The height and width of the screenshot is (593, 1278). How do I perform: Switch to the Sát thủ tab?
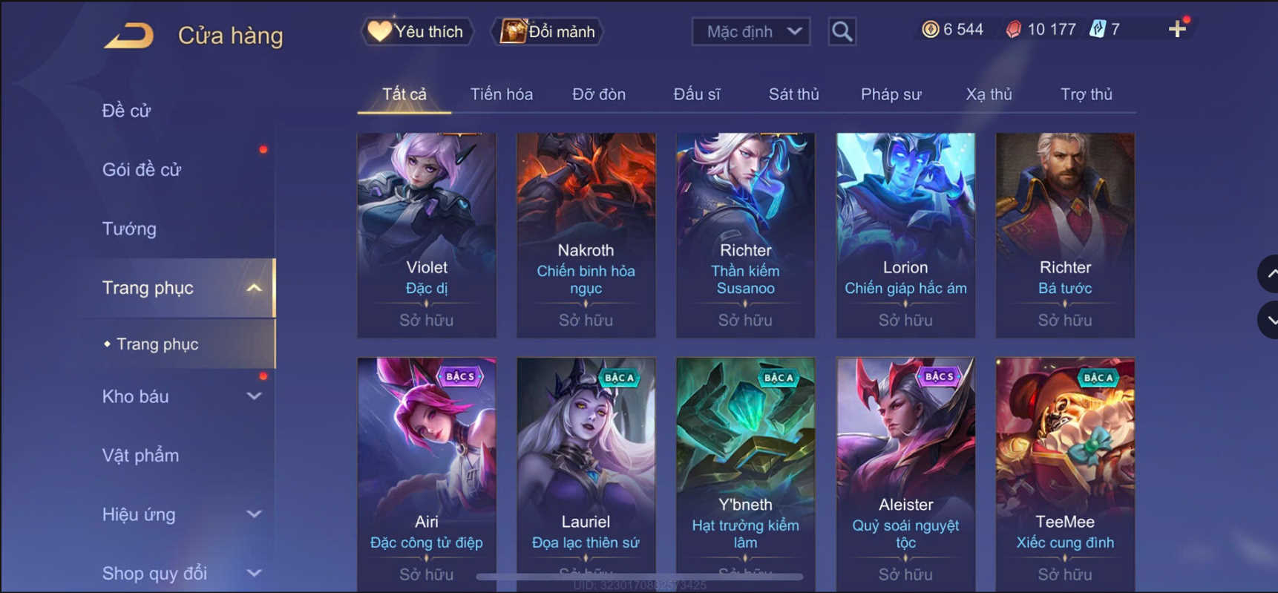click(x=793, y=94)
